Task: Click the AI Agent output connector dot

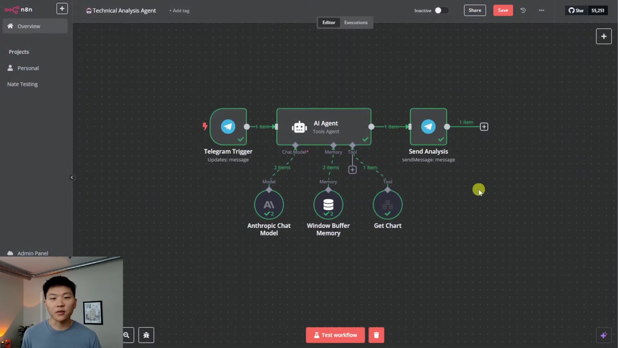Action: pyautogui.click(x=371, y=127)
